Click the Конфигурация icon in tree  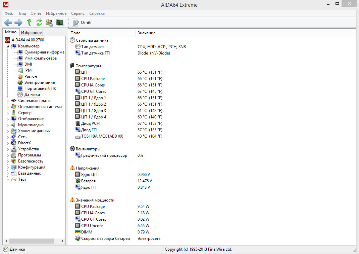14,167
